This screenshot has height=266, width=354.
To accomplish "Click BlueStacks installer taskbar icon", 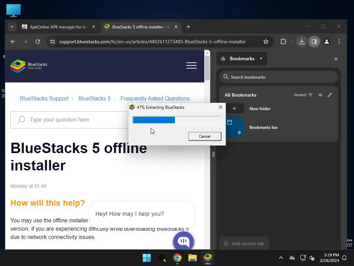I will (x=208, y=258).
